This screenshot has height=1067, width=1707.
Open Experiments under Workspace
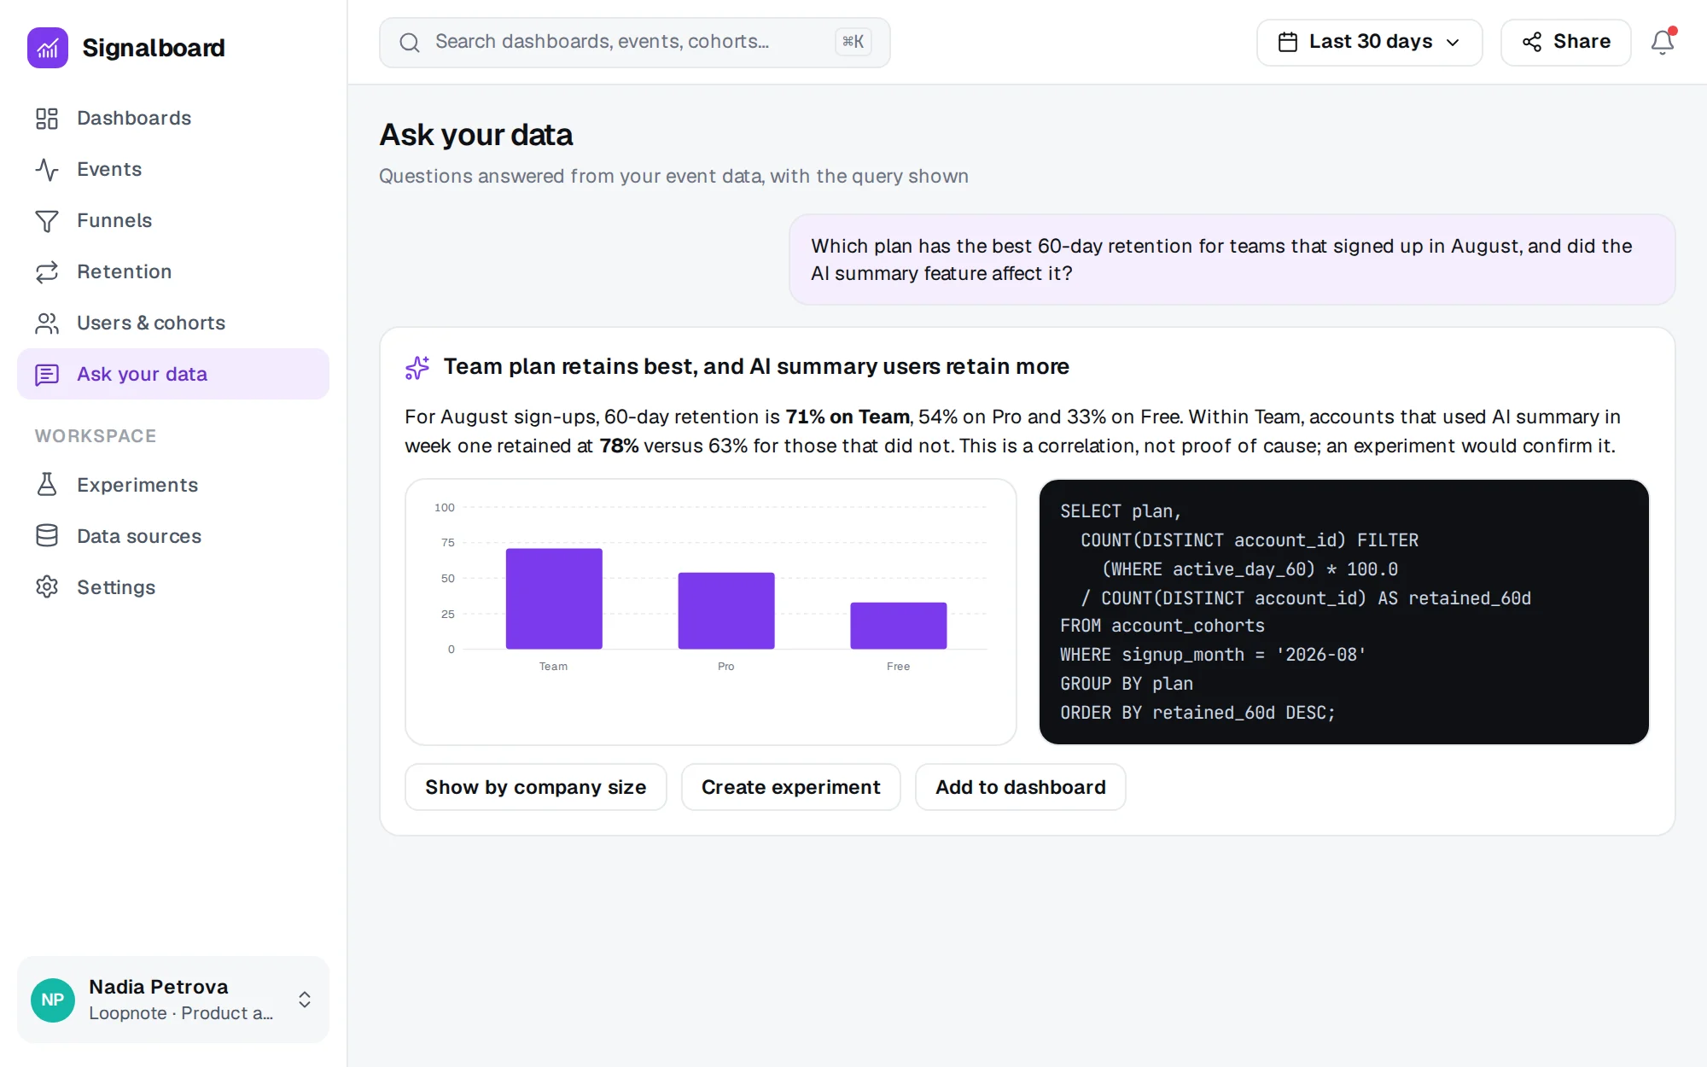click(173, 485)
